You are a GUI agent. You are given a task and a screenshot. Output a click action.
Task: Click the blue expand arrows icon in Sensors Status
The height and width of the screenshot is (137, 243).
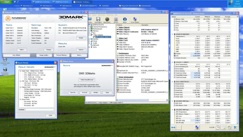(173, 128)
